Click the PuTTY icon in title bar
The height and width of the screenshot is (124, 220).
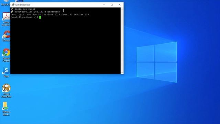pos(13,5)
